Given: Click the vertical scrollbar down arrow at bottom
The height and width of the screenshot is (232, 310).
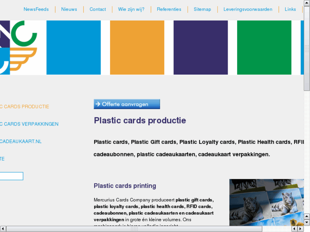Looking at the screenshot, I should (x=307, y=223).
